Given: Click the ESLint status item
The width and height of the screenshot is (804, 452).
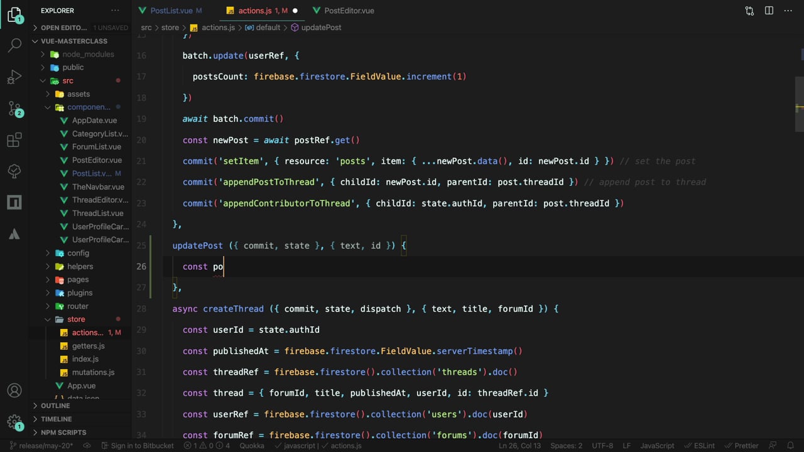Looking at the screenshot, I should pos(699,446).
